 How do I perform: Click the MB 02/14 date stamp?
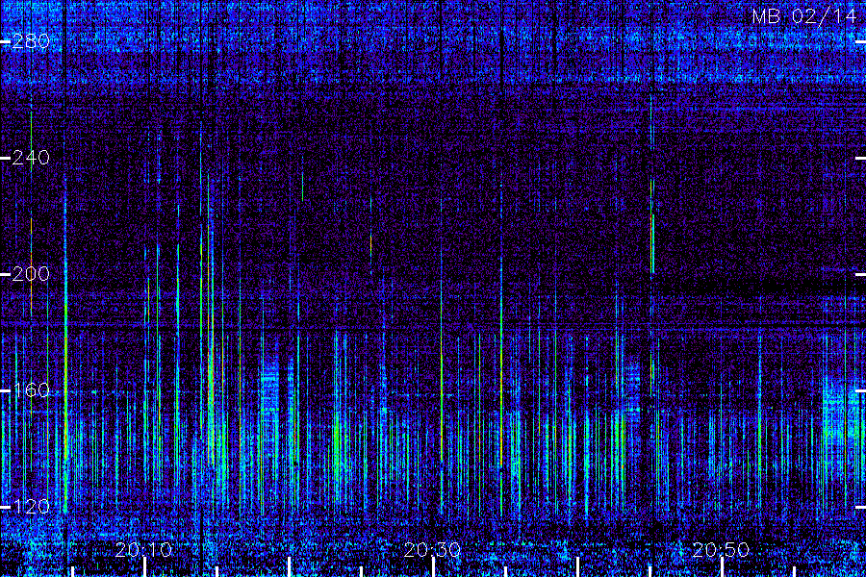click(x=804, y=16)
